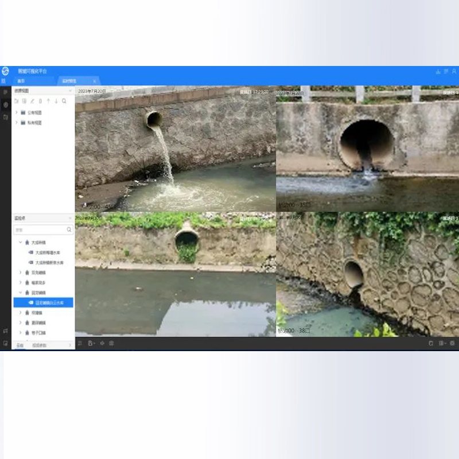Click the first add-folder icon in the view toolbar

(17, 101)
